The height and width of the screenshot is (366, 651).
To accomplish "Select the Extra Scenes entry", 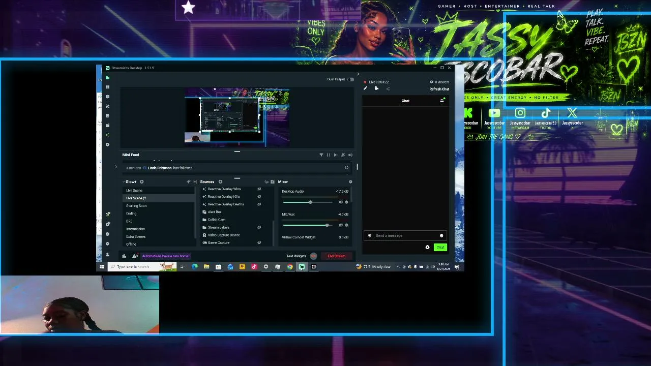I will [136, 236].
